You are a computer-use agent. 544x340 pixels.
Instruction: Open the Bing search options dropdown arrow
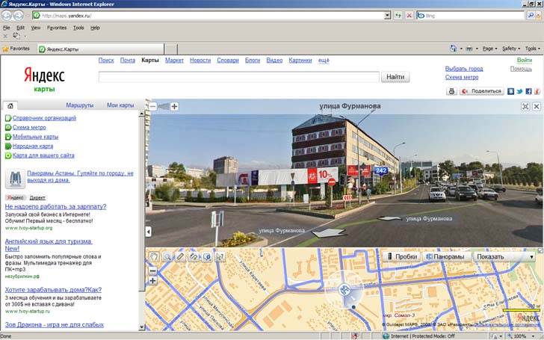[539, 15]
